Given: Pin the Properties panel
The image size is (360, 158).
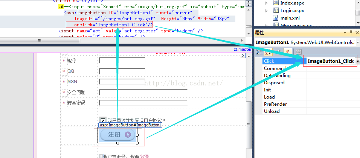Looking at the screenshot, I should click(x=351, y=33).
